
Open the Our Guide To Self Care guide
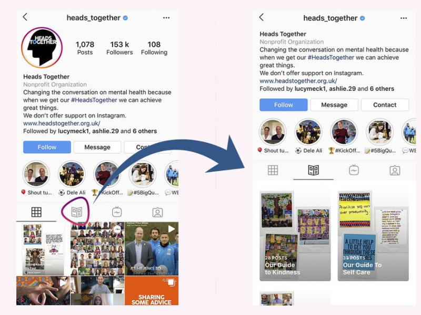373,235
